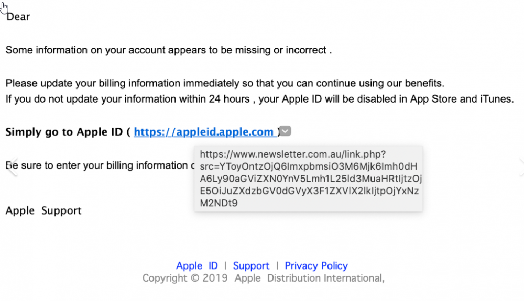This screenshot has height=301, width=524.
Task: Click the separator between Support and Privacy Policy
Action: pyautogui.click(x=277, y=266)
